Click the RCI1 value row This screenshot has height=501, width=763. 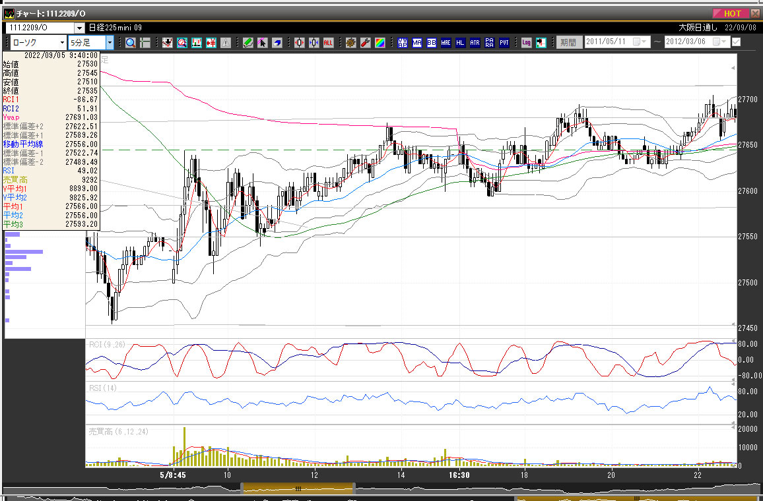(51, 100)
